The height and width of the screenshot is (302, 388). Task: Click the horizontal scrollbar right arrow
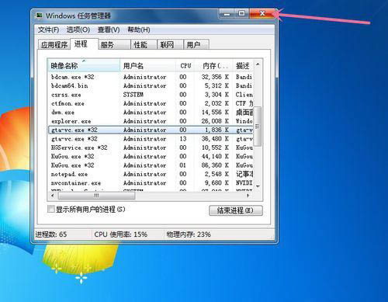[x=248, y=196]
